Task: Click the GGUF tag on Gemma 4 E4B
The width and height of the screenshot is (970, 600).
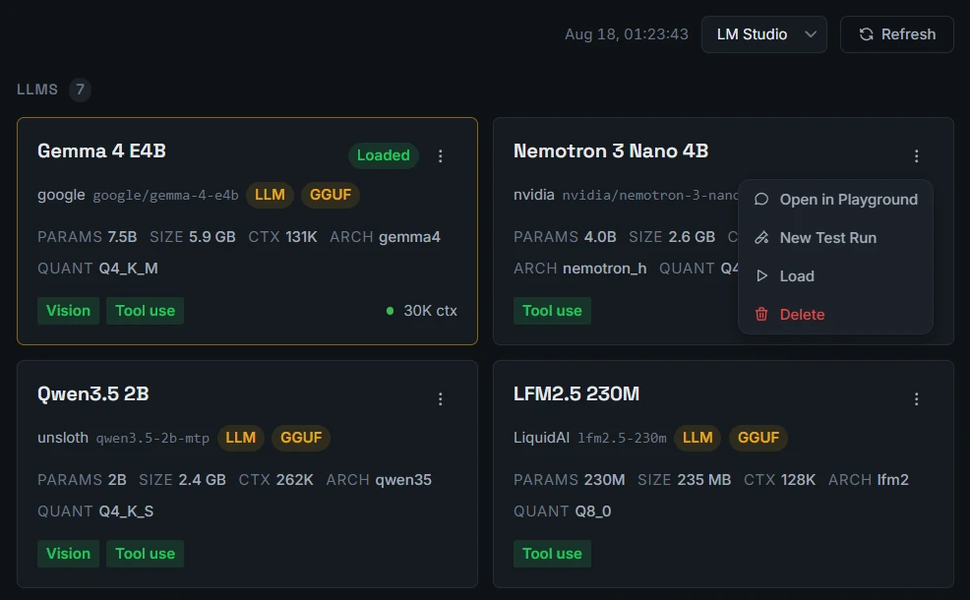Action: (331, 195)
